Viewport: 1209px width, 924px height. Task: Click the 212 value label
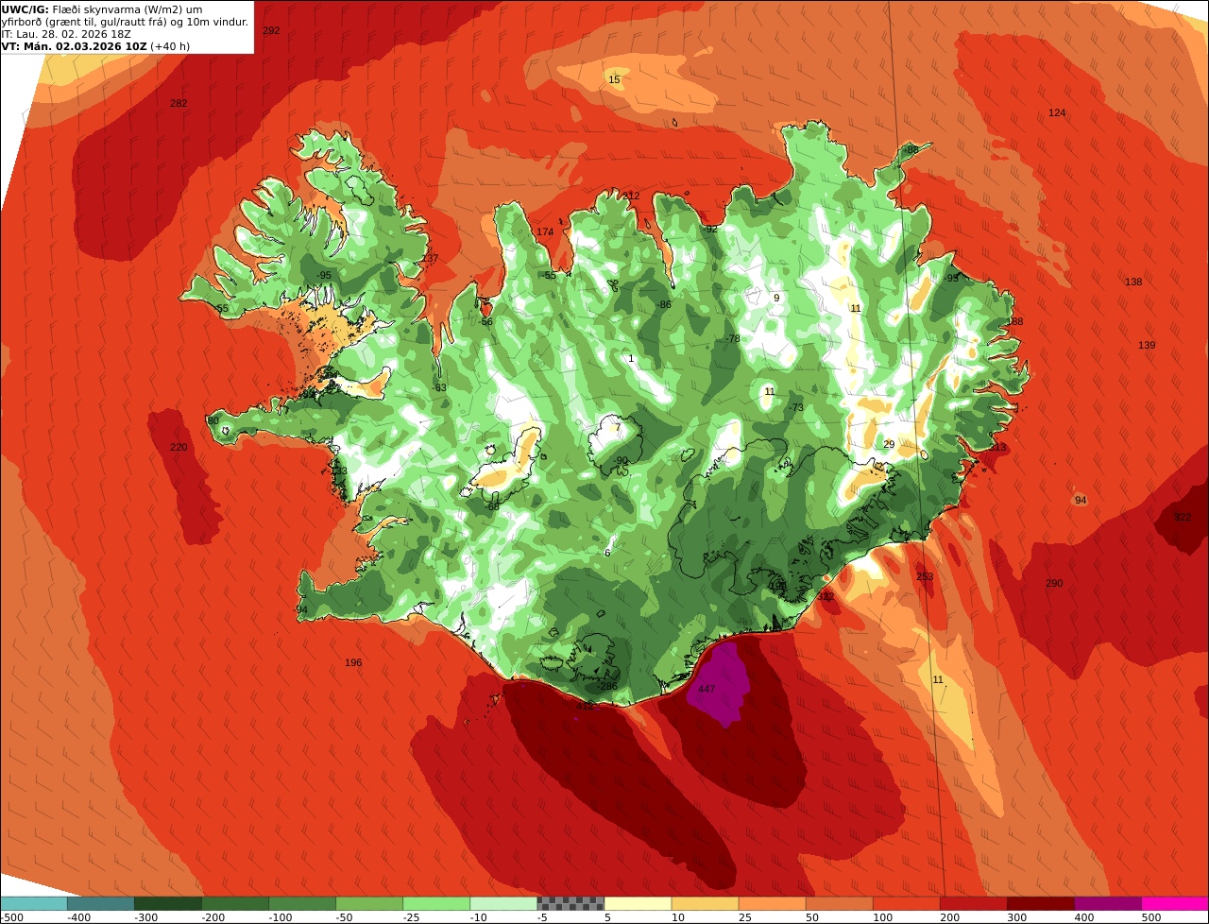tap(631, 197)
